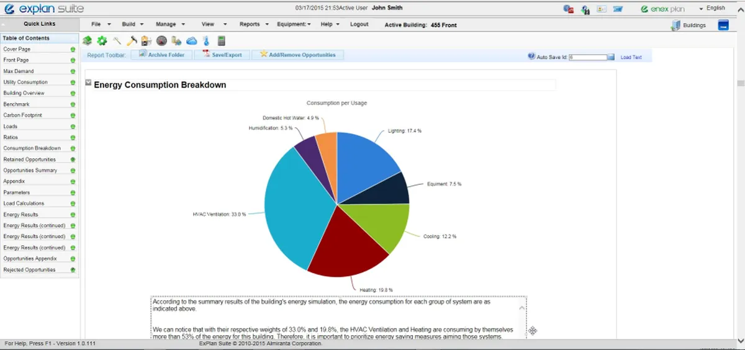Click the cylinder tank toolbar icon
745x350 pixels.
176,41
